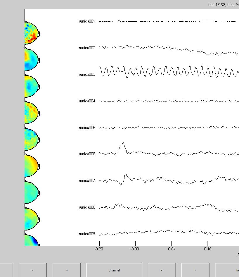Viewport: 239px width, 277px height.
Task: Click the runica009 component label
Action: click(87, 234)
